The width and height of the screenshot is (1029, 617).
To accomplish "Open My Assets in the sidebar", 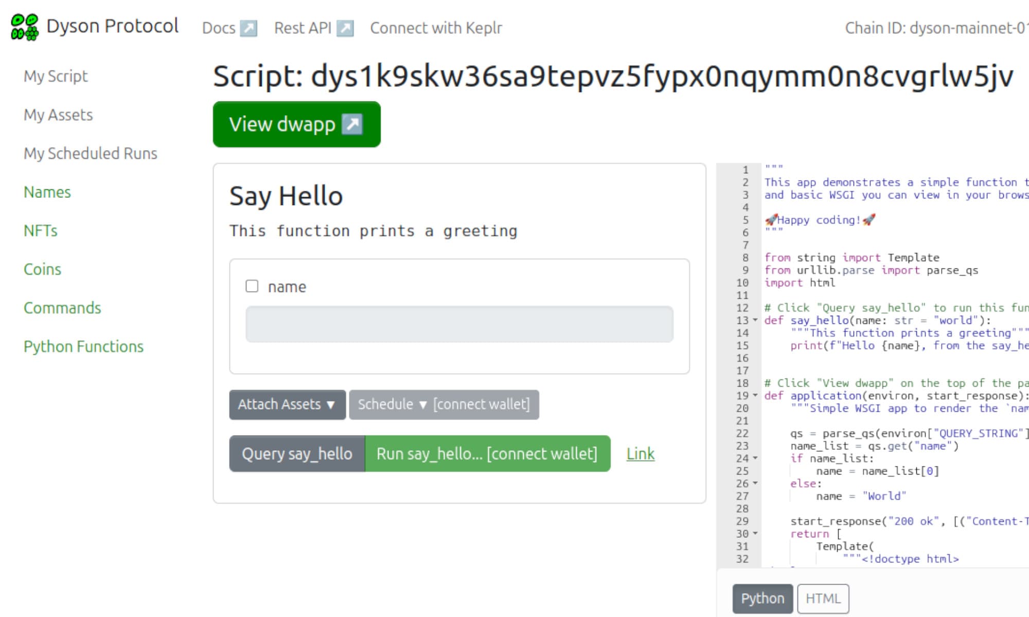I will point(58,115).
